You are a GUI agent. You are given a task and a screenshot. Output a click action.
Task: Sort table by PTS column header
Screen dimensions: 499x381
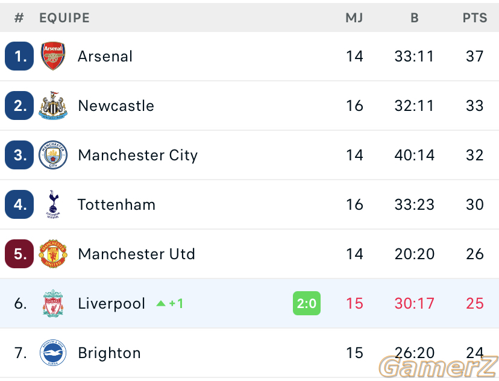click(475, 18)
